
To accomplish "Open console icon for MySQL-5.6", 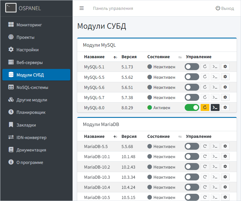I will click(215, 87).
